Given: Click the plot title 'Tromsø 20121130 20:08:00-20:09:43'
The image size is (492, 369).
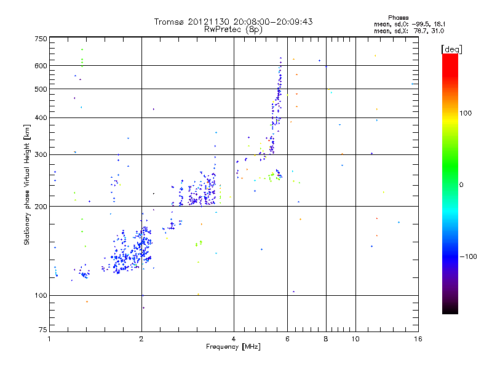Looking at the screenshot, I should pyautogui.click(x=233, y=22).
